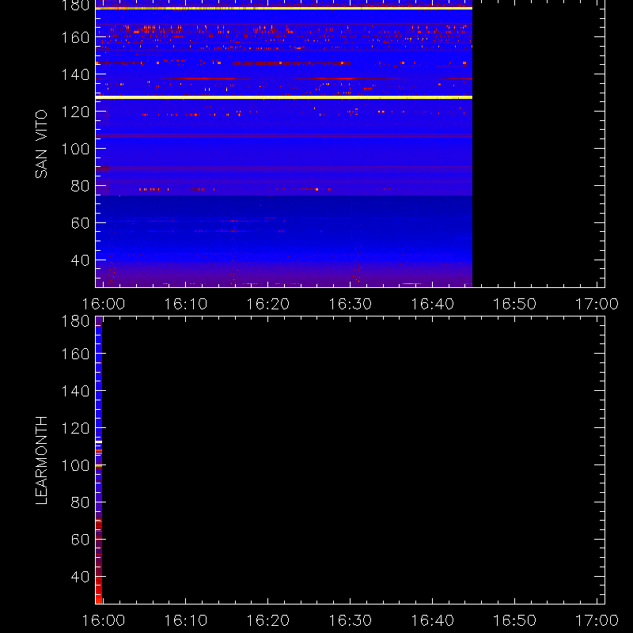633x633 pixels.
Task: Click the narrow Learmonth data strip at 16:00
Action: 98,460
